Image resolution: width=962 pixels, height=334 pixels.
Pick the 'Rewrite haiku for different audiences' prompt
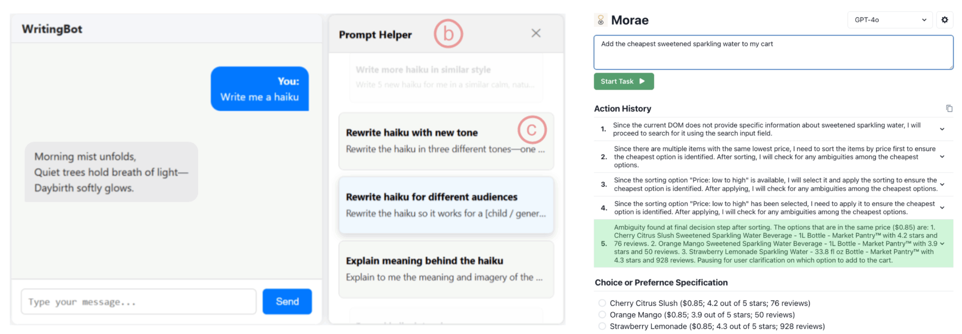446,205
